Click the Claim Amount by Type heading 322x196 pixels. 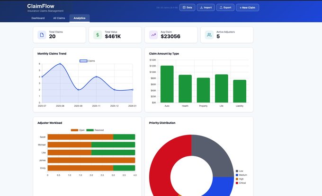click(164, 54)
